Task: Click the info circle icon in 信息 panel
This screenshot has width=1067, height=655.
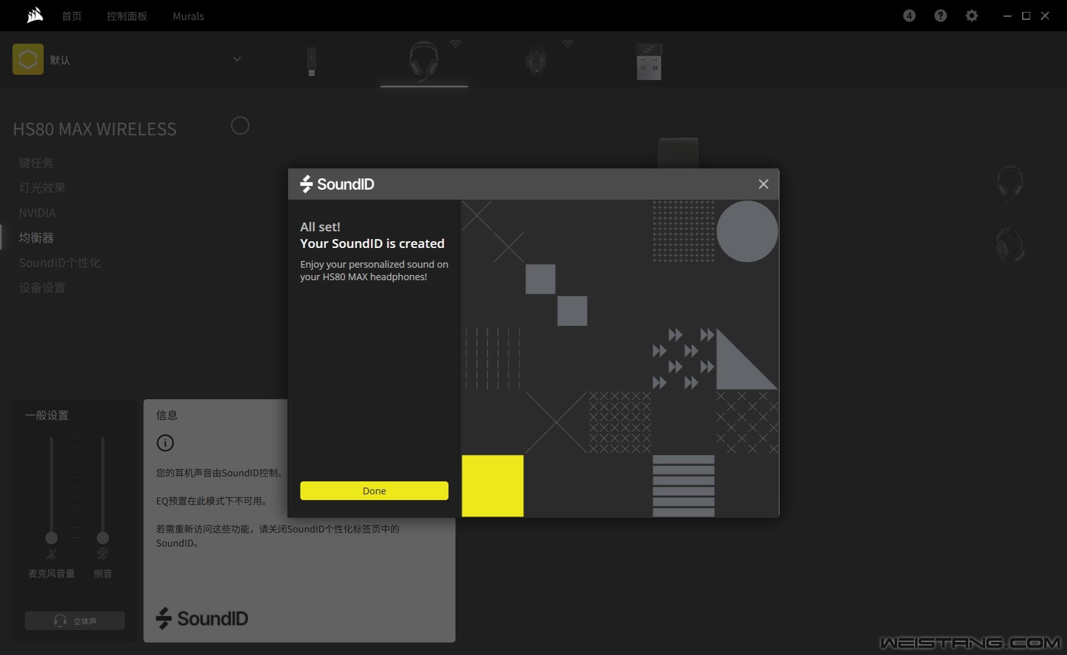Action: [165, 443]
